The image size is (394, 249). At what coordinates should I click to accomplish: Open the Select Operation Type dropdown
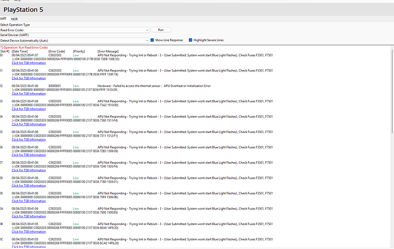point(75,30)
